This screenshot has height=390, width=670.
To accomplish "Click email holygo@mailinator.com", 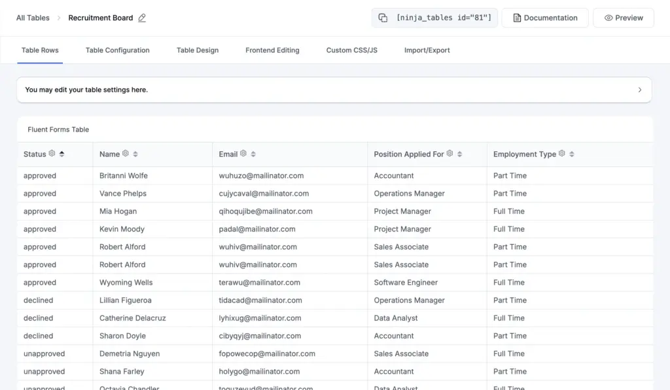I will tap(259, 372).
